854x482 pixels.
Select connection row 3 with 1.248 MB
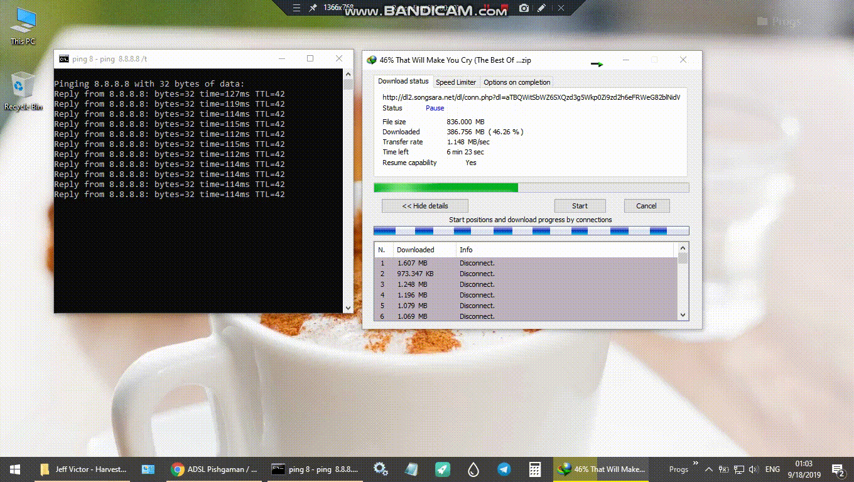tap(526, 284)
